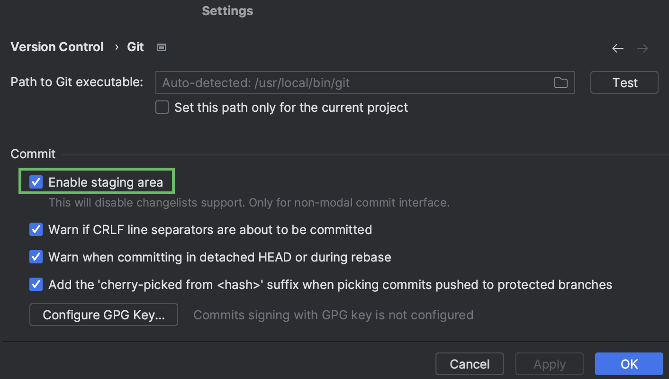669x379 pixels.
Task: Uncheck the CRLF line separators warning
Action: pyautogui.click(x=36, y=229)
